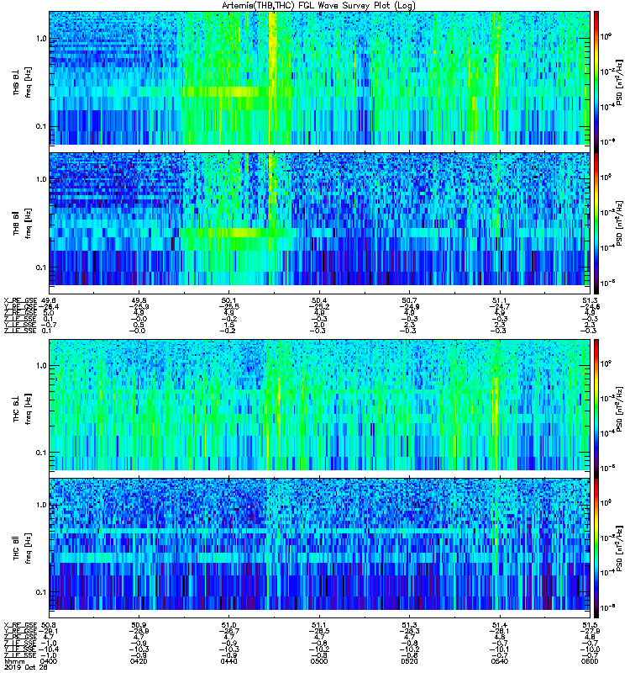This screenshot has width=630, height=673.
Task: Select the THC B-perpendicular spectrogram panel
Action: (319, 405)
